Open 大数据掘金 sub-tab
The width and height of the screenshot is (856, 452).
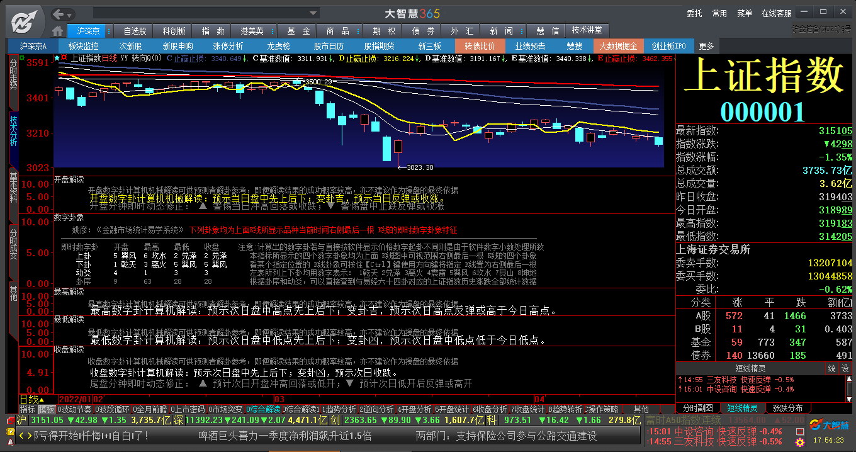618,46
